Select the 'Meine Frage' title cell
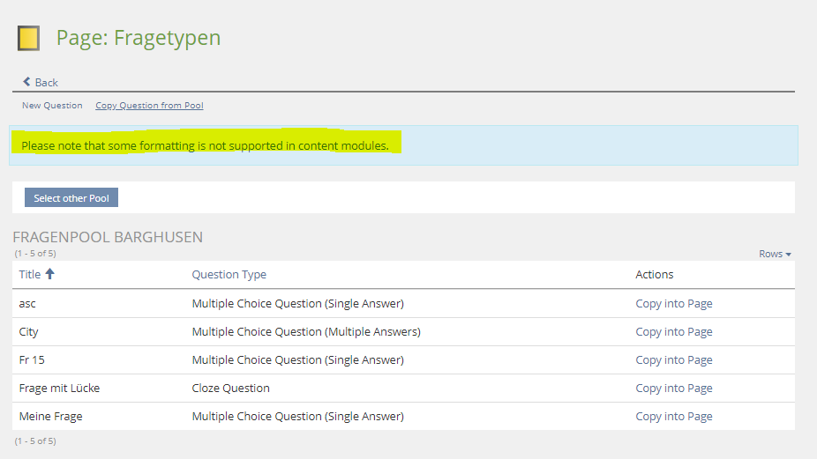This screenshot has height=459, width=817. pyautogui.click(x=50, y=417)
